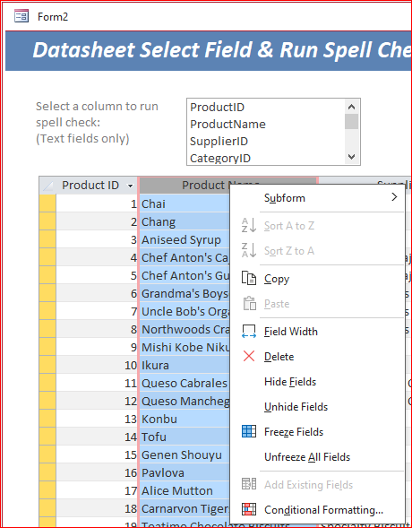
Task: Select Paste from the context menu
Action: click(318, 304)
